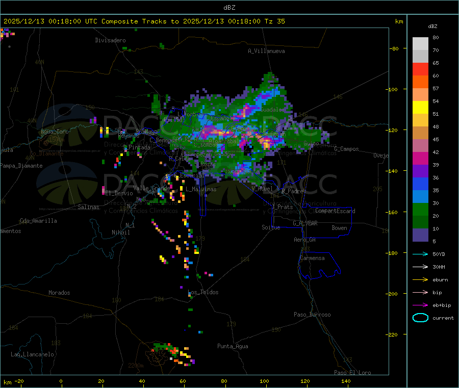Click the Lag.Llancanelo map label
The width and height of the screenshot is (459, 388).
click(33, 354)
